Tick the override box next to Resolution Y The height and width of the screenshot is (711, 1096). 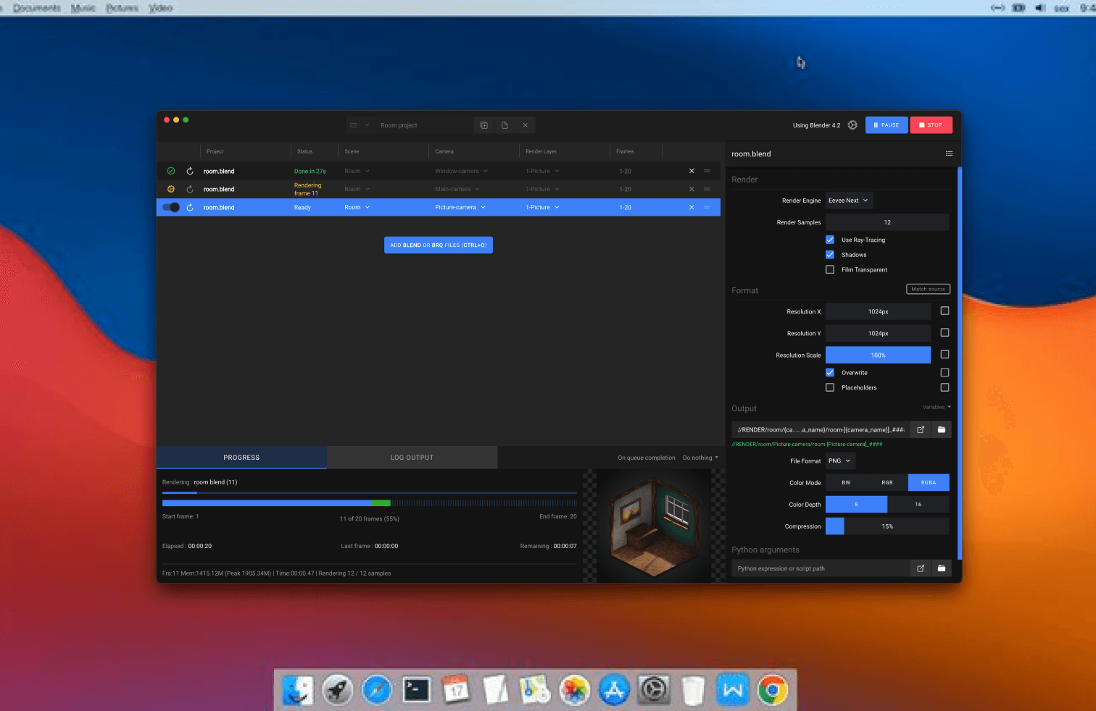click(945, 332)
